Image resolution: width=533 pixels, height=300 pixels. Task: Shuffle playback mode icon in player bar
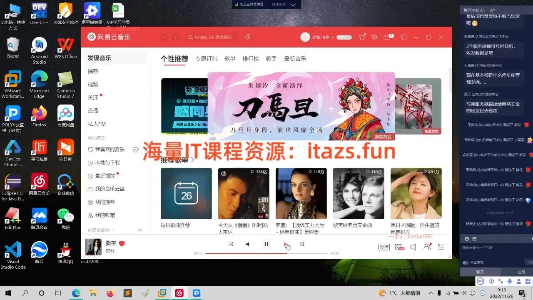[231, 244]
